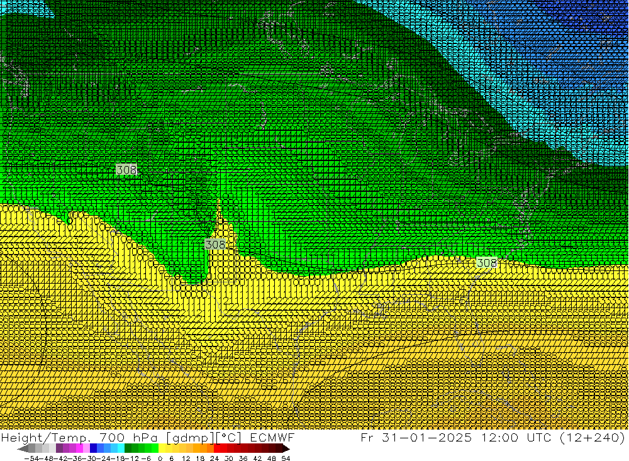This screenshot has height=461, width=629.
Task: Click the cyan legend swatch
Action: 121,448
